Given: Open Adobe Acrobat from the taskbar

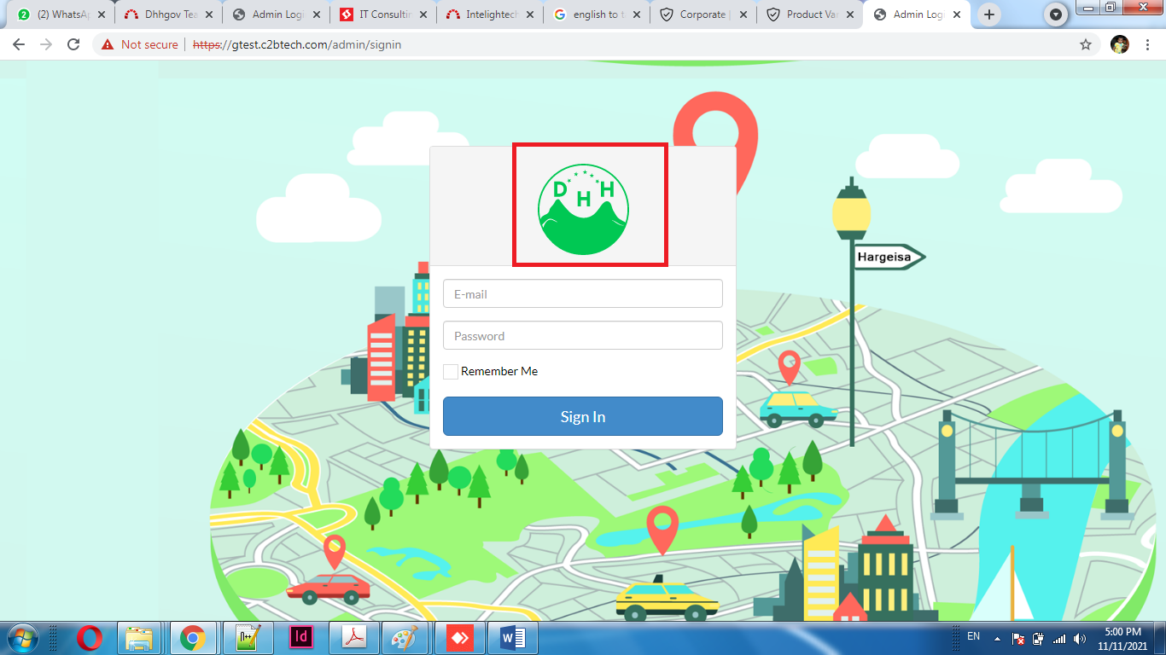Looking at the screenshot, I should point(353,638).
